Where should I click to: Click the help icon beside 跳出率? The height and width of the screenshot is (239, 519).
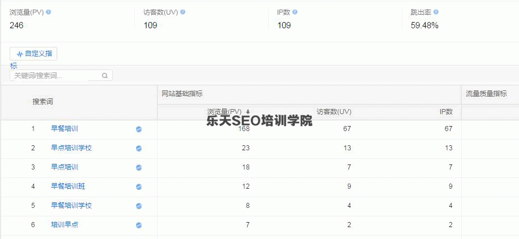click(x=436, y=12)
